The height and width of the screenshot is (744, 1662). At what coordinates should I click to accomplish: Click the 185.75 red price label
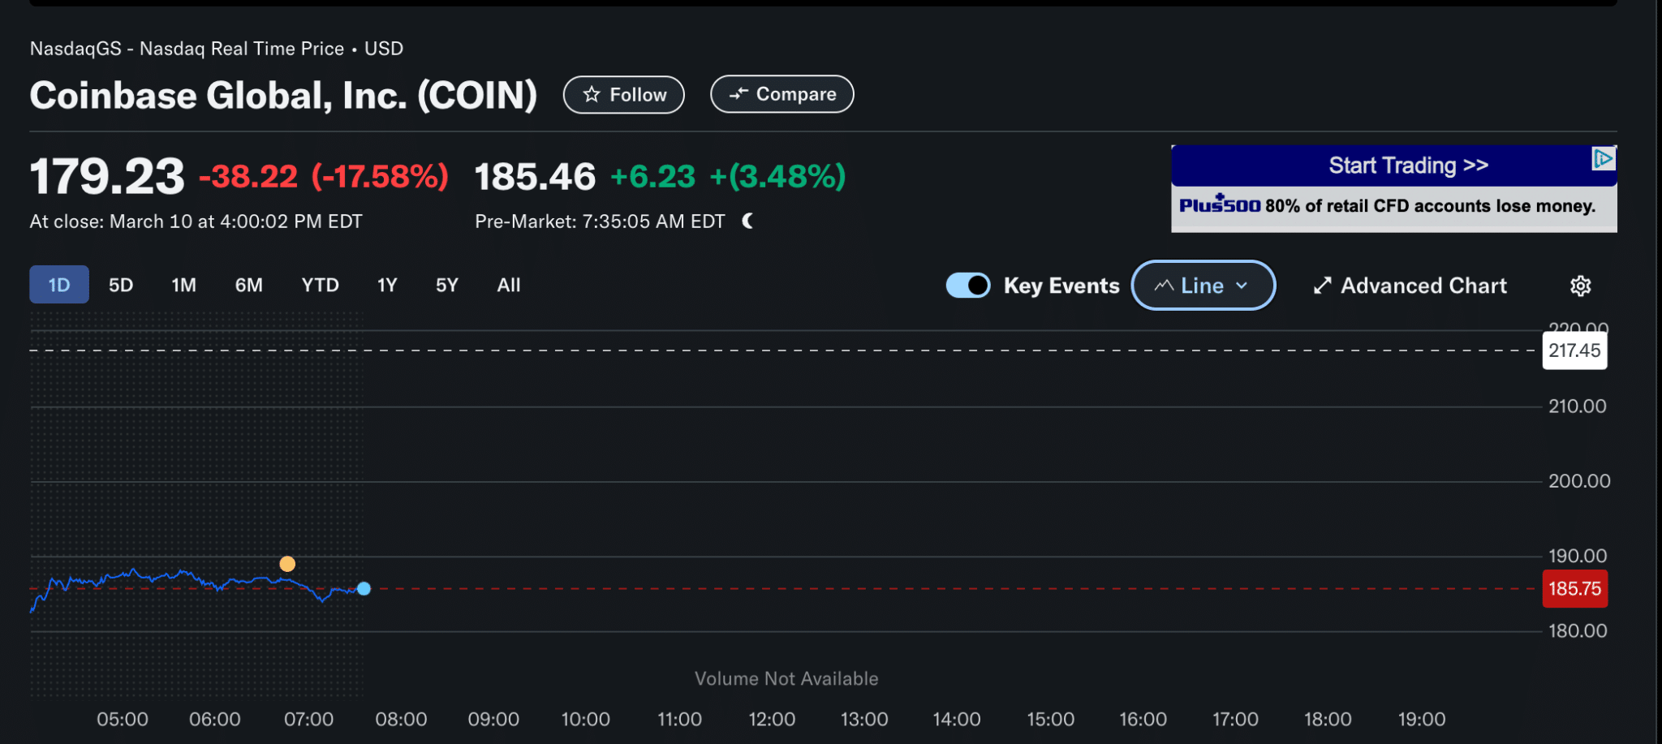point(1574,589)
